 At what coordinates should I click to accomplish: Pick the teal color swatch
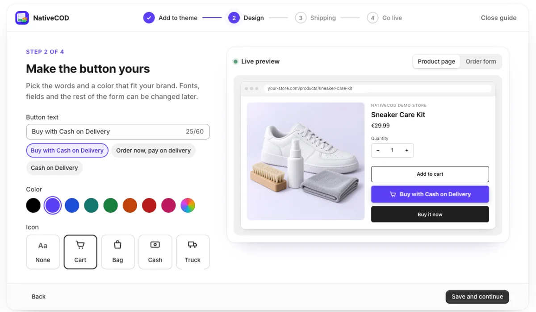(x=91, y=205)
